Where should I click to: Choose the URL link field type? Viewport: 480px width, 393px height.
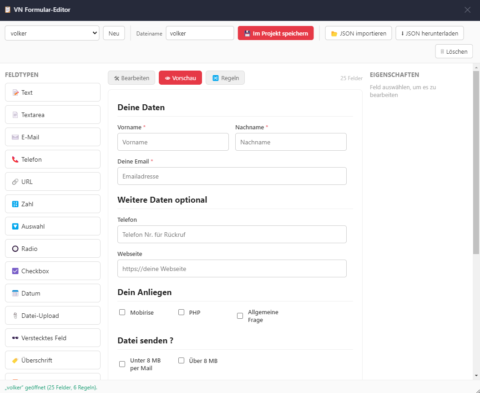point(53,182)
